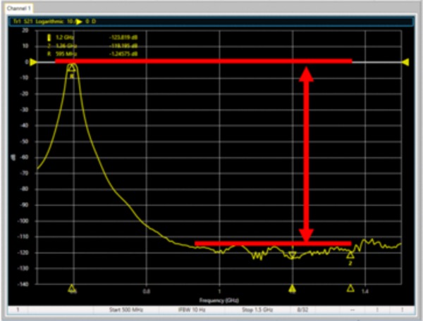Image resolution: width=423 pixels, height=321 pixels.
Task: Select the Channel 1 tab
Action: pos(19,8)
